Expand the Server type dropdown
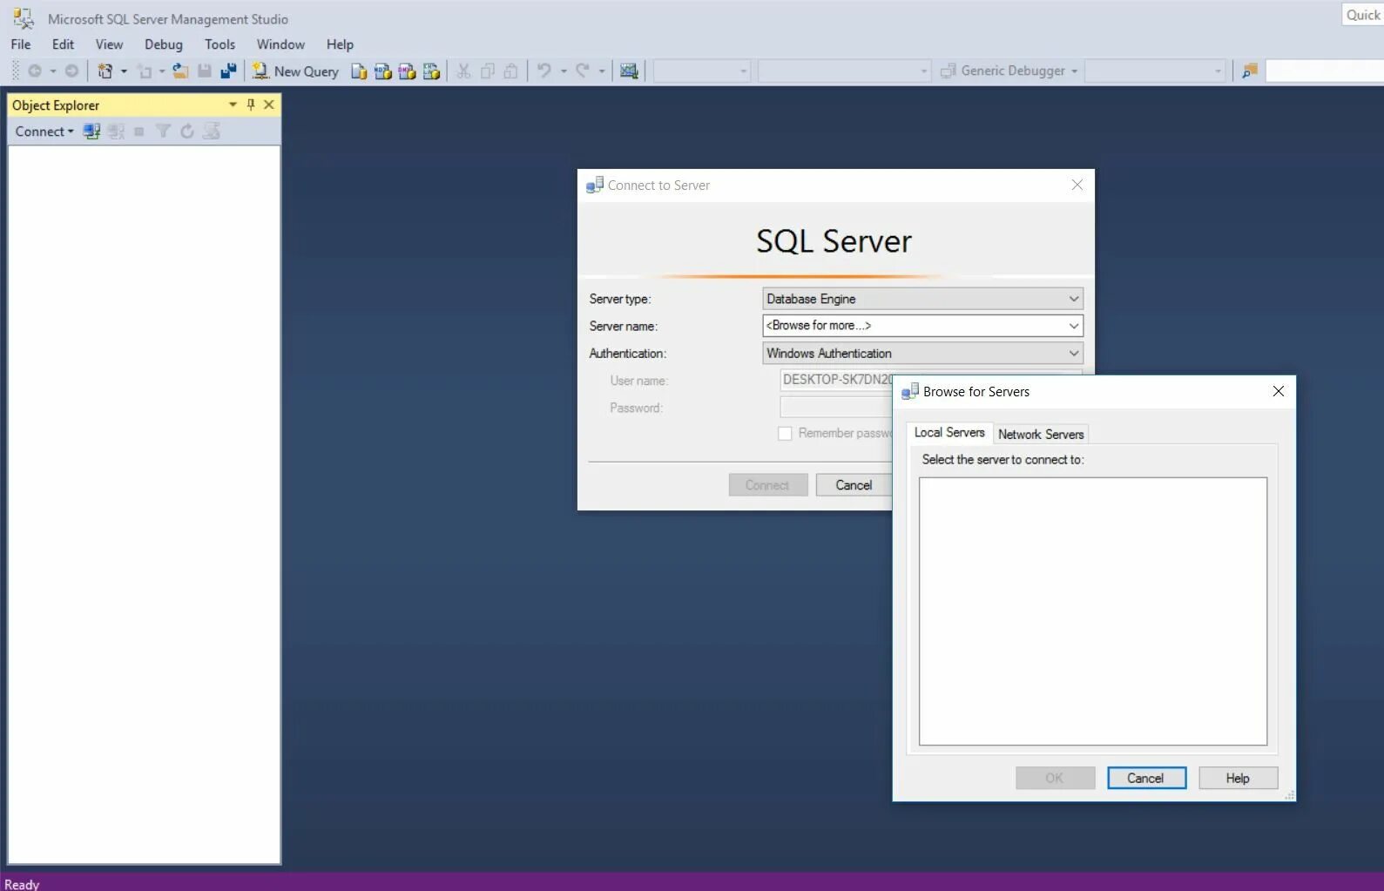This screenshot has width=1384, height=891. 1074,299
